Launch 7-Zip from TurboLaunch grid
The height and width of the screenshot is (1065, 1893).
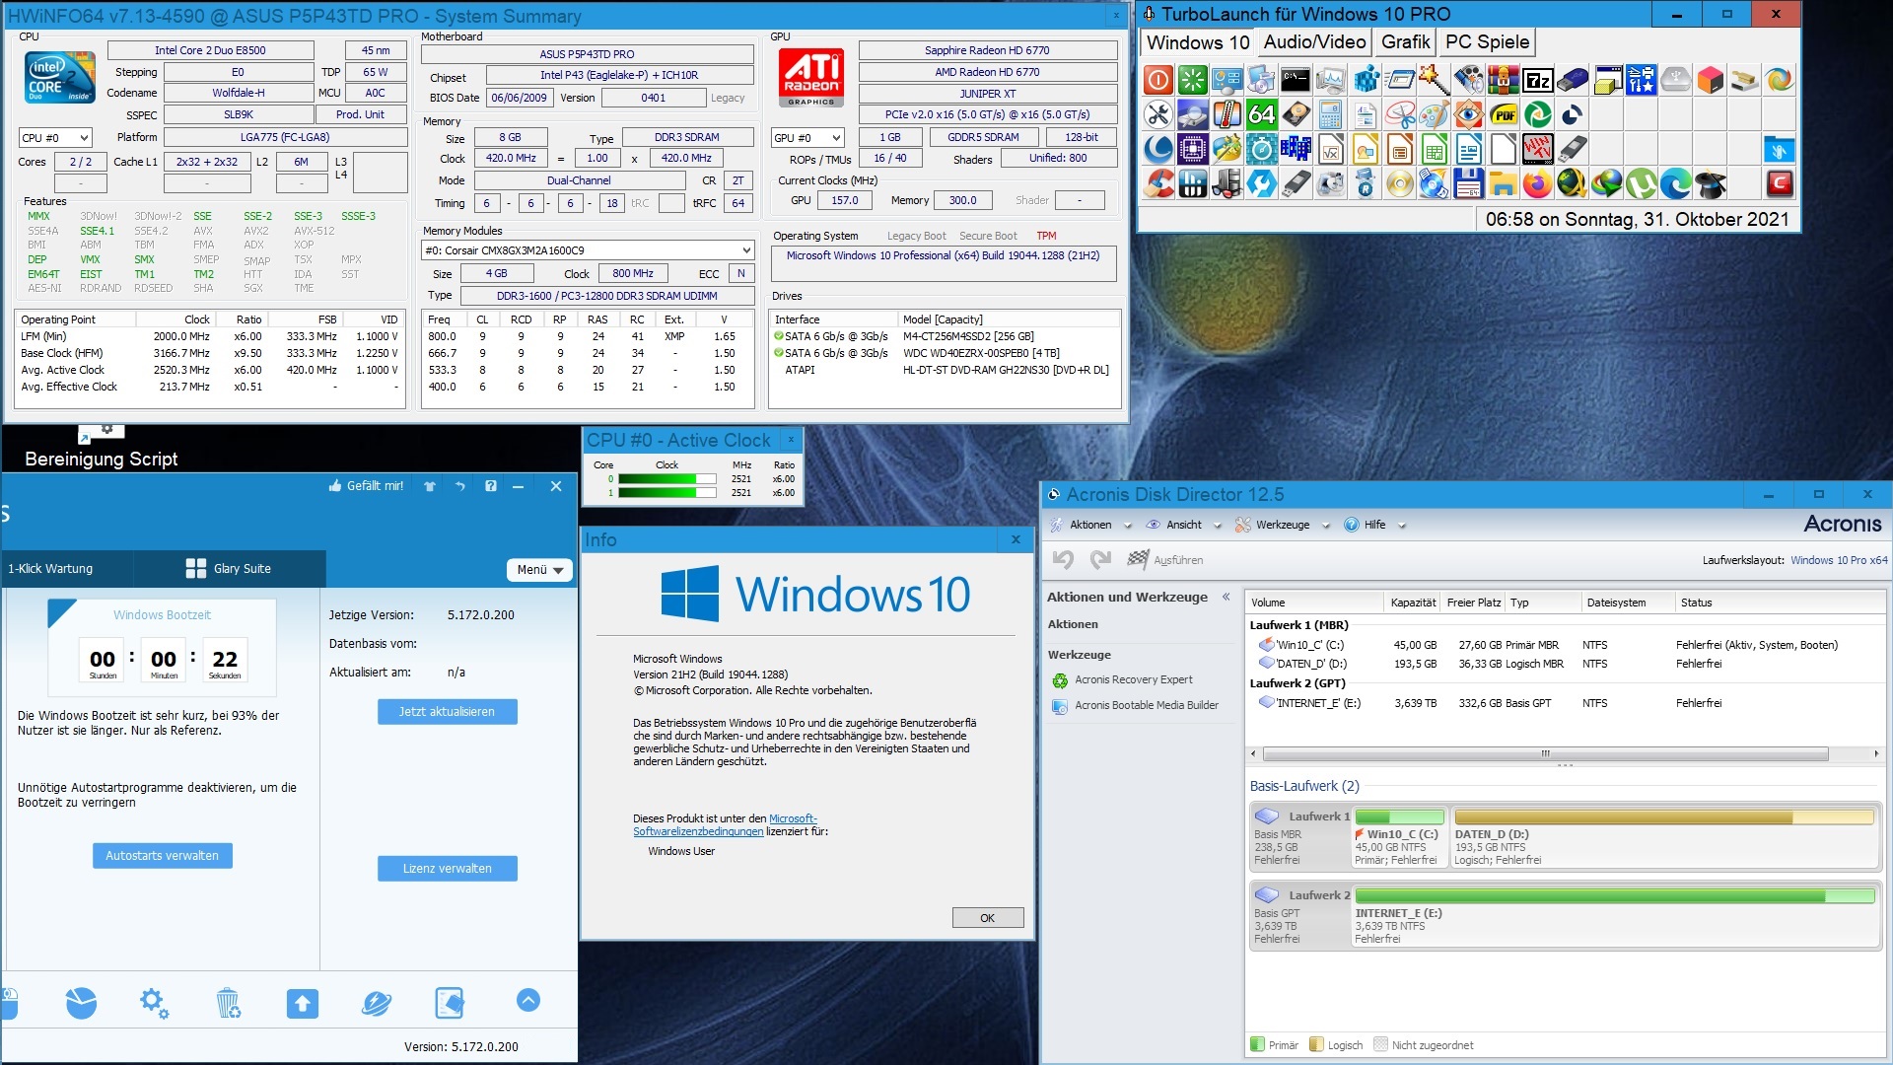click(1537, 81)
